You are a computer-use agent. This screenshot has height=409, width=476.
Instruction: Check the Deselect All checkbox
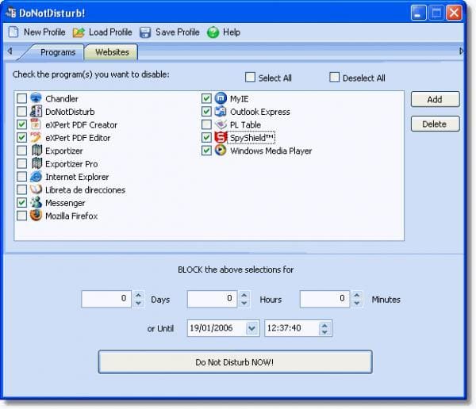point(334,77)
